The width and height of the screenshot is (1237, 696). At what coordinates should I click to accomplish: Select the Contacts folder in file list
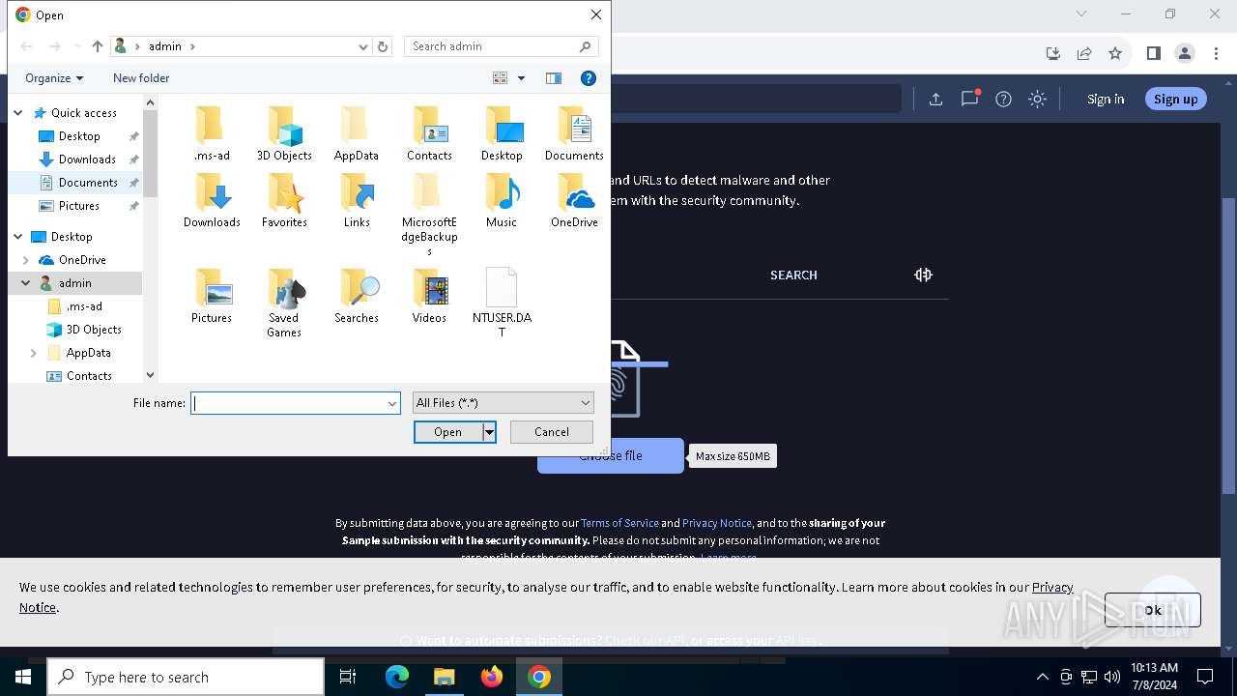coord(429,134)
